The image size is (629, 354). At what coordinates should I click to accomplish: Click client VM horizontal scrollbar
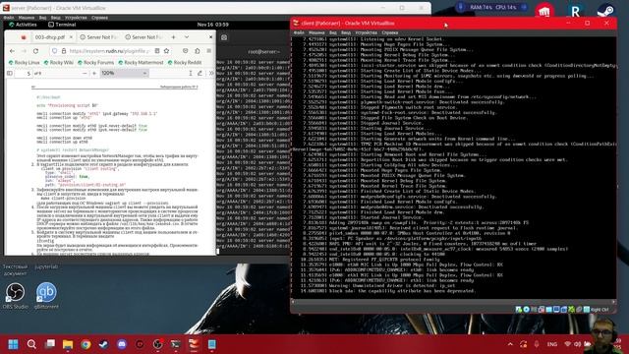(x=454, y=302)
